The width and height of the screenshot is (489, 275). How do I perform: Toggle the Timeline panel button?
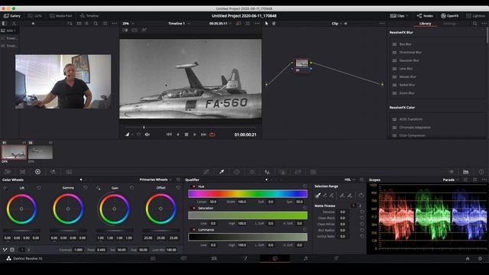click(x=89, y=15)
